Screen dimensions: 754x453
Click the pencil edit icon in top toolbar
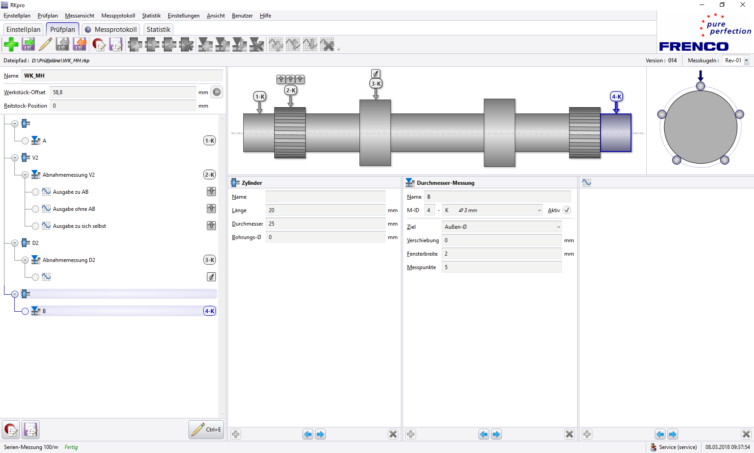click(45, 44)
